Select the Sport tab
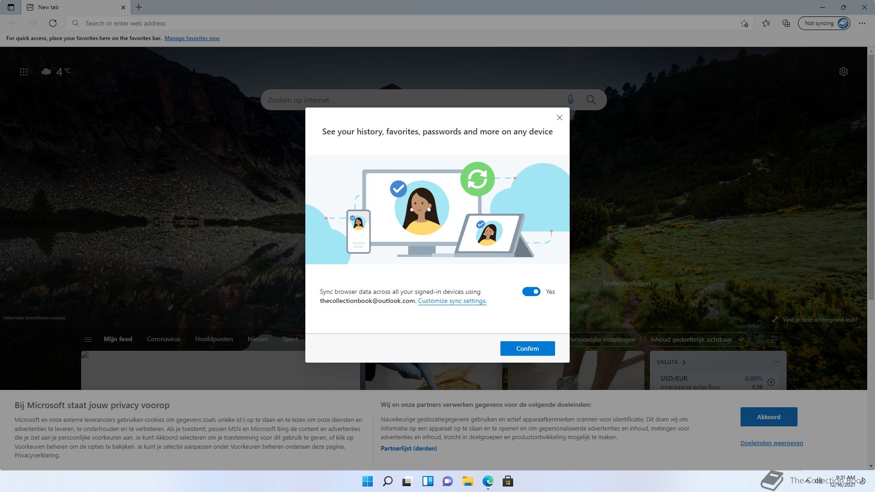This screenshot has width=875, height=492. 290,339
